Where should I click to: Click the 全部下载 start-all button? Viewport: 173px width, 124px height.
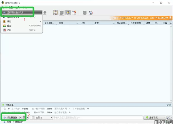pyautogui.click(x=153, y=118)
